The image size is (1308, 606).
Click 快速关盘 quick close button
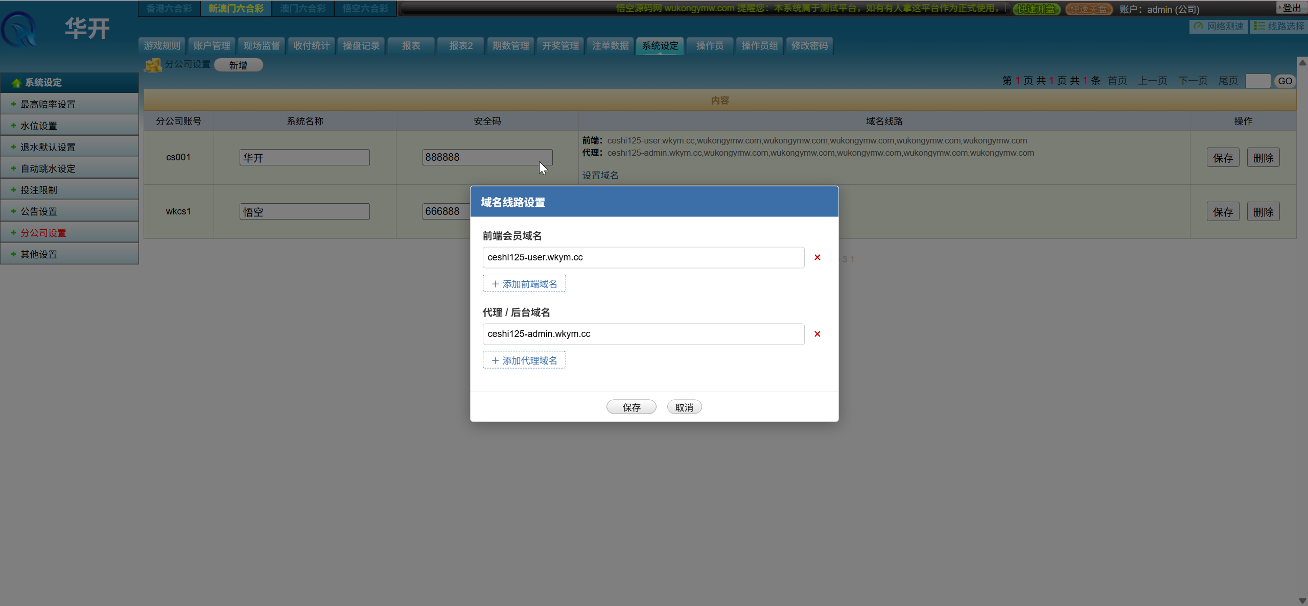click(x=1089, y=9)
